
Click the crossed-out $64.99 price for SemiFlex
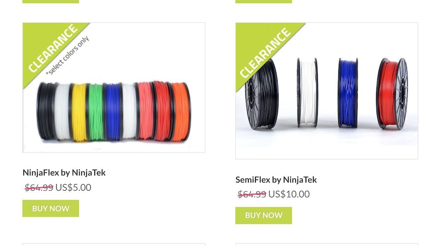coord(252,194)
